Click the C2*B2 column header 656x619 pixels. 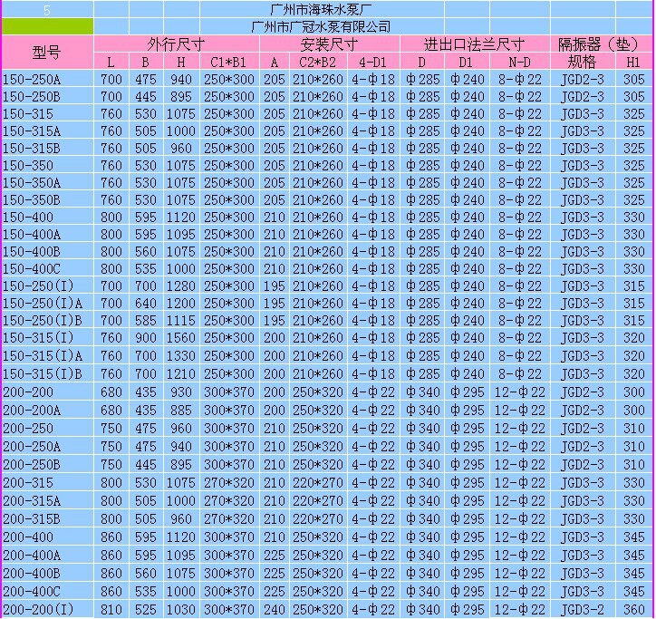(318, 62)
